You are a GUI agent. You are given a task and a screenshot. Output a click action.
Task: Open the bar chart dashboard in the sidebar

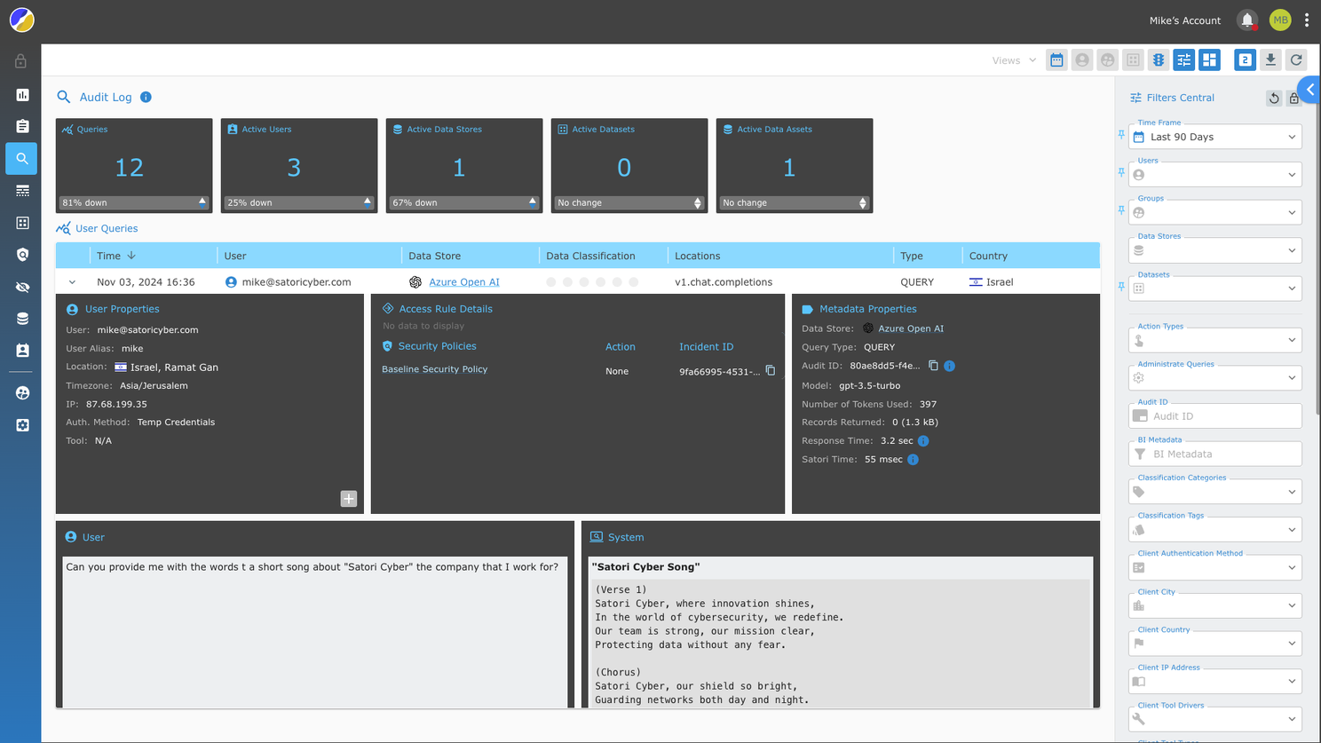pyautogui.click(x=22, y=95)
